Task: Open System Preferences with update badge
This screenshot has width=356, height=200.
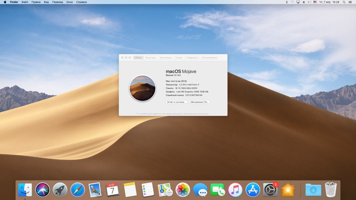Action: (270, 190)
